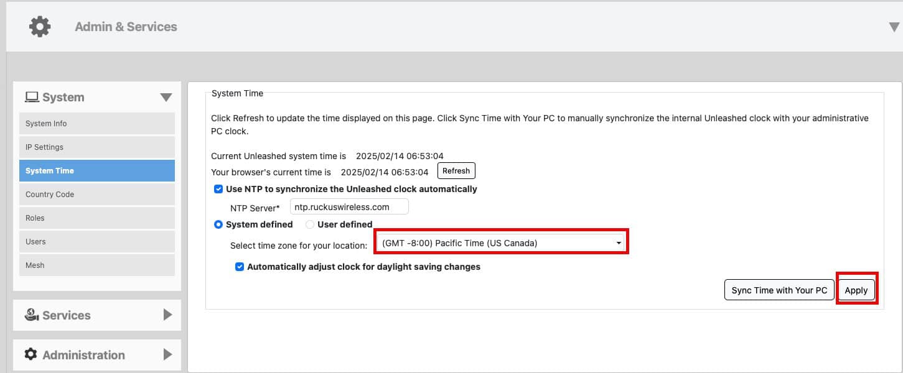This screenshot has height=373, width=903.
Task: Collapse the System section arrow
Action: click(166, 98)
